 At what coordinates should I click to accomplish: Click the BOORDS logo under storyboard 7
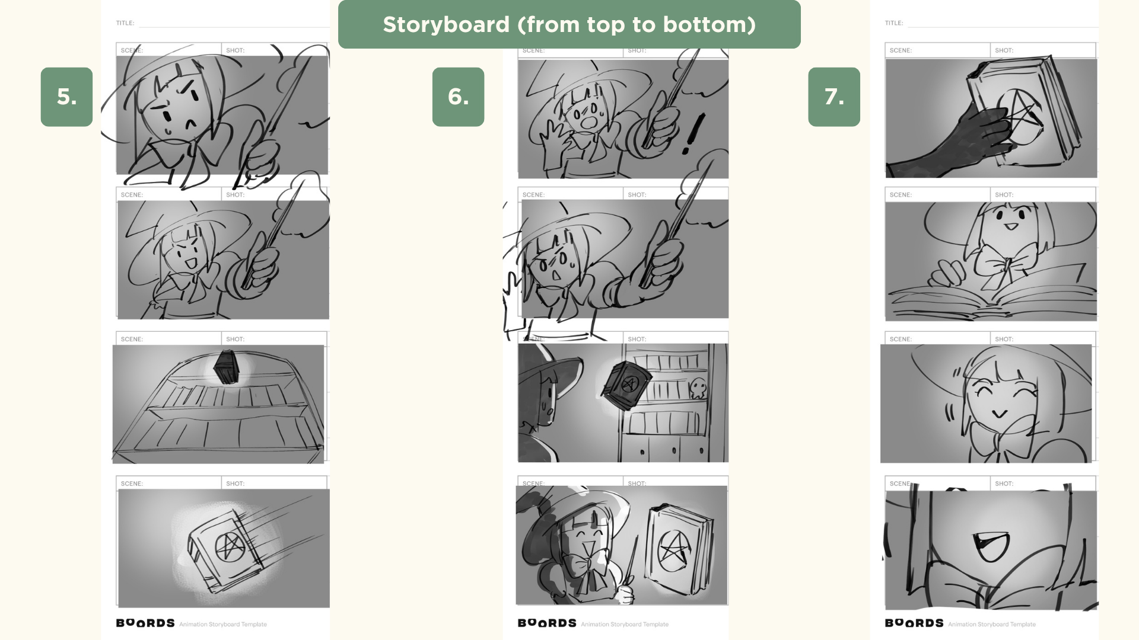(914, 623)
